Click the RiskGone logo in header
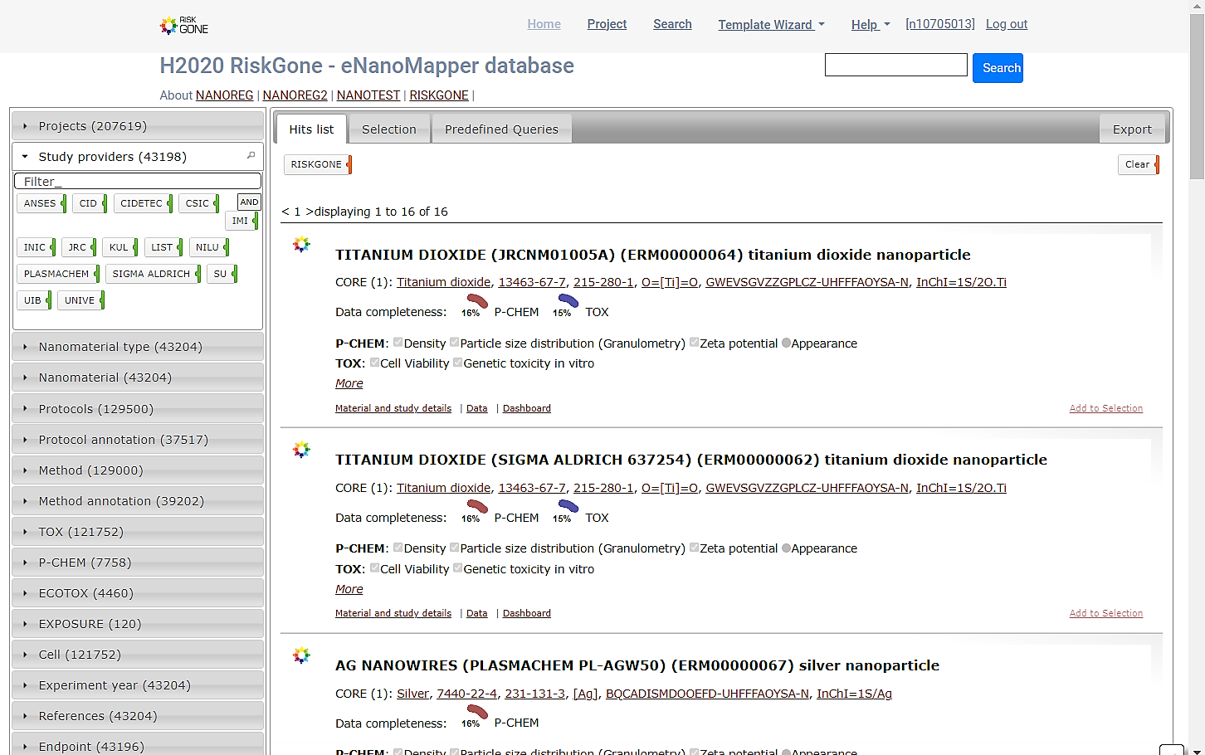The image size is (1205, 755). click(x=183, y=25)
